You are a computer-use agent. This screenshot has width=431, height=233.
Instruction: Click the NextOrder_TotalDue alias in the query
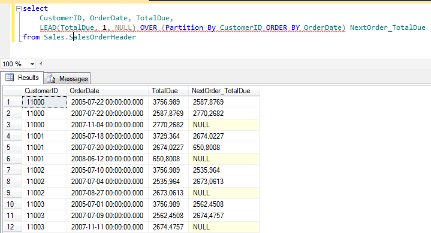pyautogui.click(x=388, y=27)
